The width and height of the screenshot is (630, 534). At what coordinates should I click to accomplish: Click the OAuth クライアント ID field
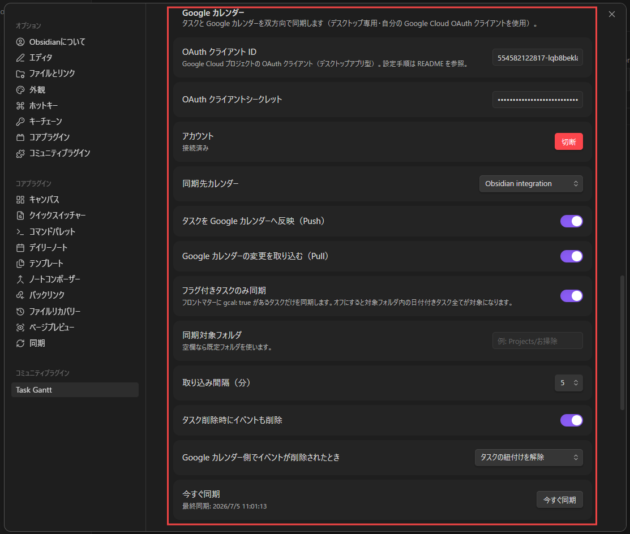point(538,58)
